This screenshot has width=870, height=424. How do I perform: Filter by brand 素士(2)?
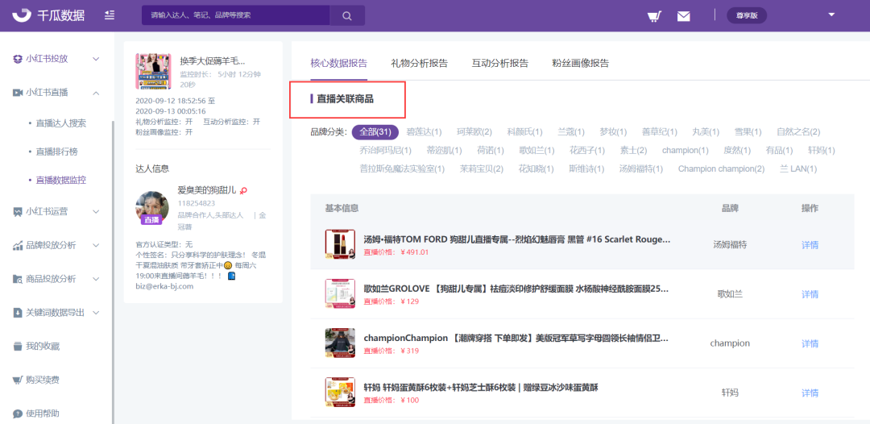tap(634, 151)
